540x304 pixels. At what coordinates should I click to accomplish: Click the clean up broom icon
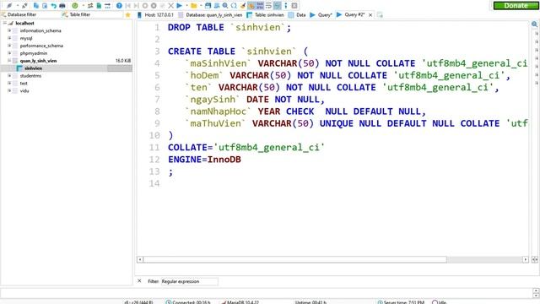[x=243, y=6]
